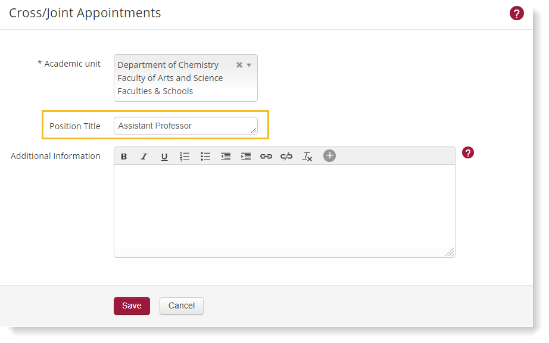Open the Cross/Joint Appointments help icon
Image resolution: width=549 pixels, height=343 pixels.
(x=517, y=14)
